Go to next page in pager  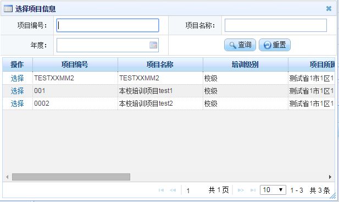click(241, 190)
